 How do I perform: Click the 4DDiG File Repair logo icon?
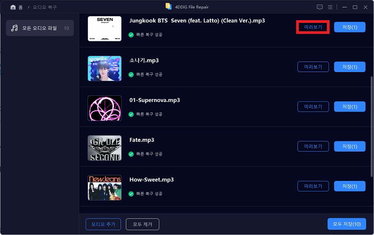169,7
